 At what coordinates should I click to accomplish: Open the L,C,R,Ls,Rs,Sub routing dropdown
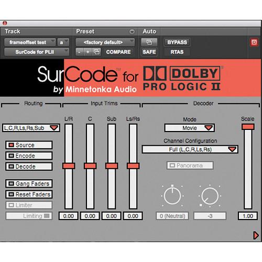tap(31, 128)
